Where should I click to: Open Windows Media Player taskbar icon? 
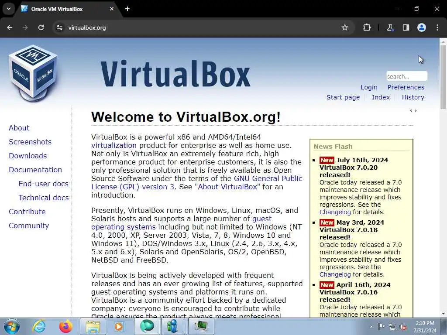pos(119,326)
